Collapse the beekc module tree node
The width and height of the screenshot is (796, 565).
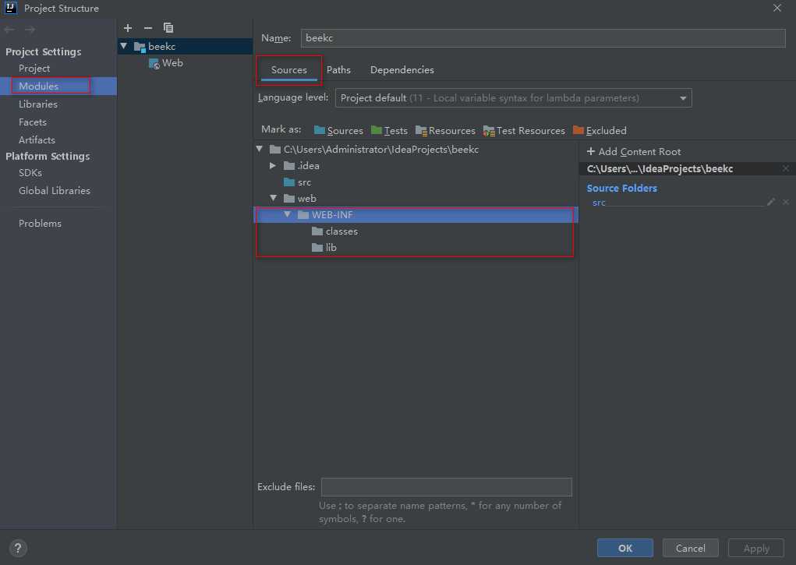tap(123, 46)
